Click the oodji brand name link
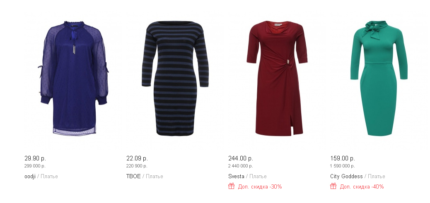The image size is (430, 203). 30,177
